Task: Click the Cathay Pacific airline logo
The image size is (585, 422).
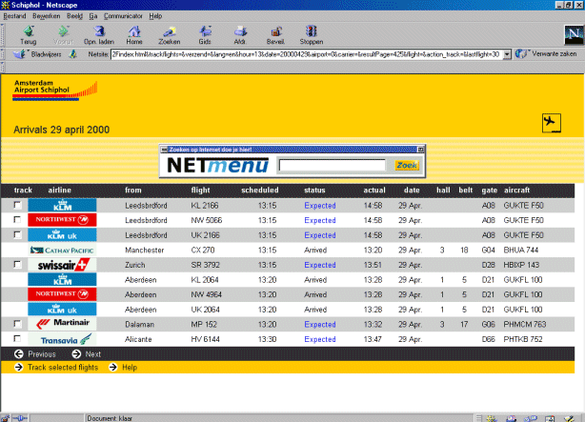Action: pyautogui.click(x=62, y=250)
